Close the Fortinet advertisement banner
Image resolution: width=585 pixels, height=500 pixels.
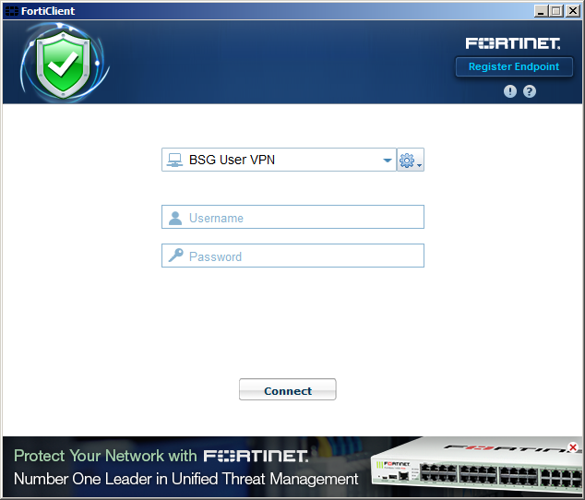[573, 447]
